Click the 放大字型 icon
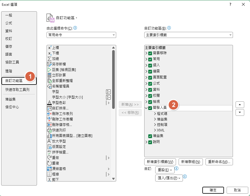Viewport: 250px width, 196px height. click(x=49, y=141)
